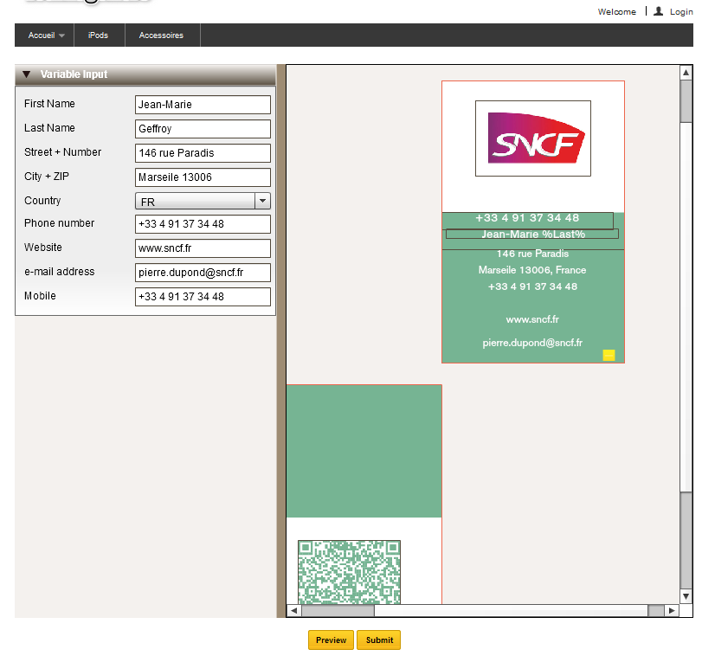Image resolution: width=702 pixels, height=656 pixels.
Task: Click the Country dropdown arrow button
Action: (x=263, y=201)
